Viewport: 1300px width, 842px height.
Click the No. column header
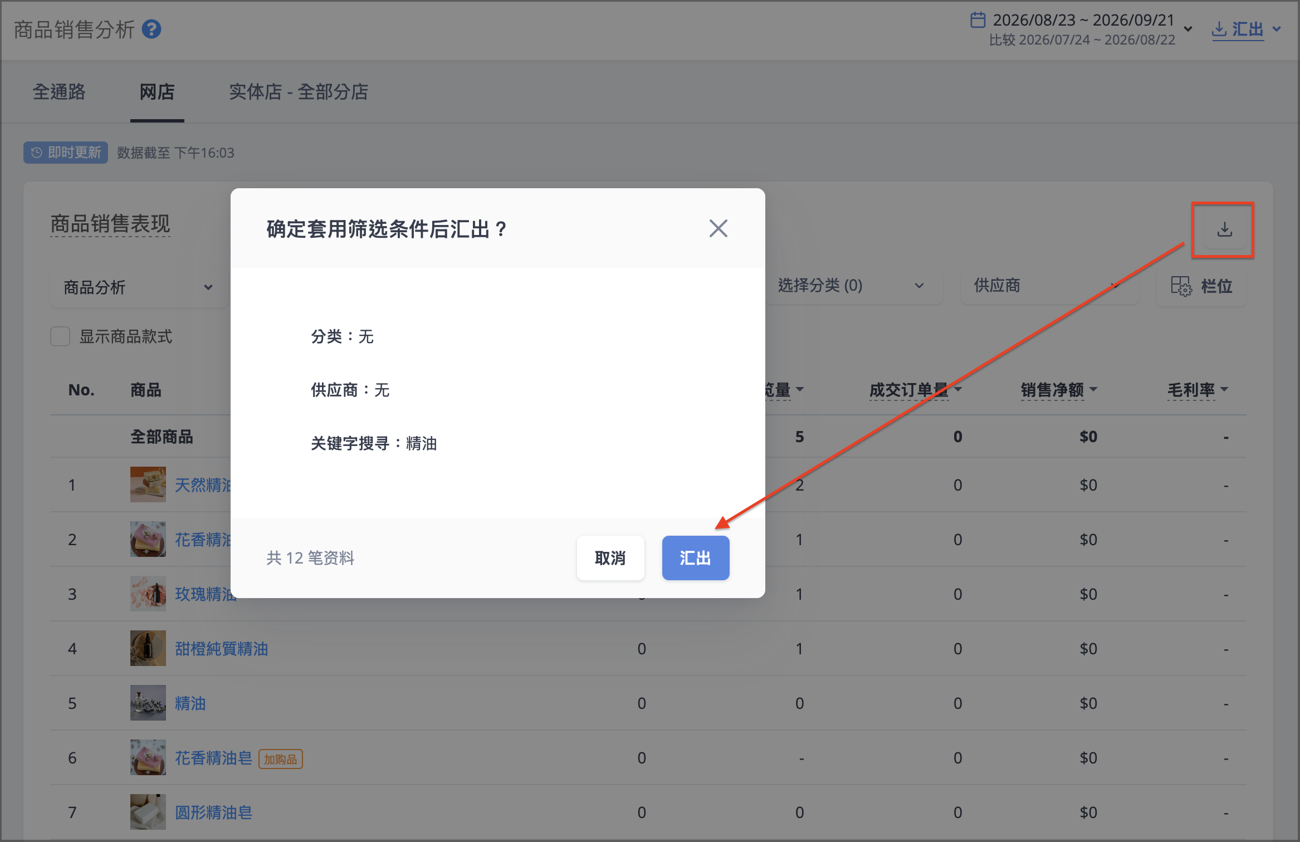click(81, 390)
